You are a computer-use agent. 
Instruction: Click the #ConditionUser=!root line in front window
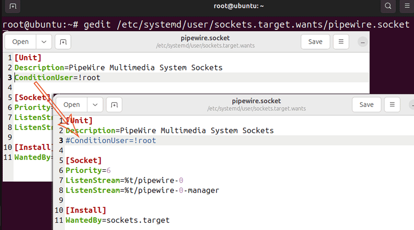pyautogui.click(x=111, y=140)
